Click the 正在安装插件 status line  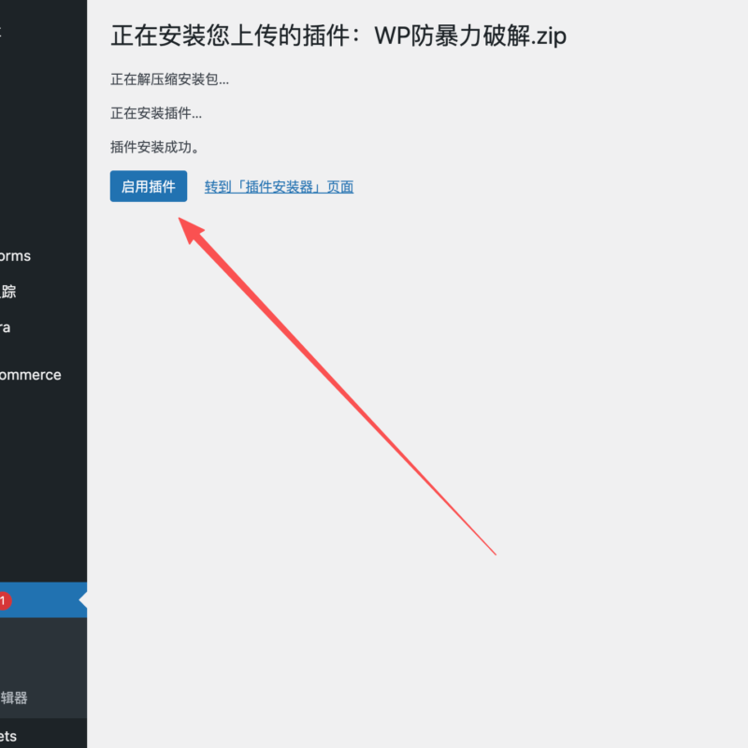(x=155, y=113)
